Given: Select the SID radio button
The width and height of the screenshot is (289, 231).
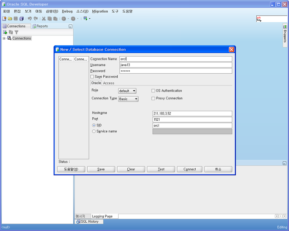Looking at the screenshot, I should (x=94, y=126).
